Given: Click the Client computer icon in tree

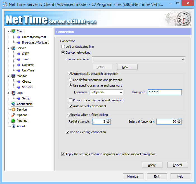Looking at the screenshot, I should pos(13,31).
